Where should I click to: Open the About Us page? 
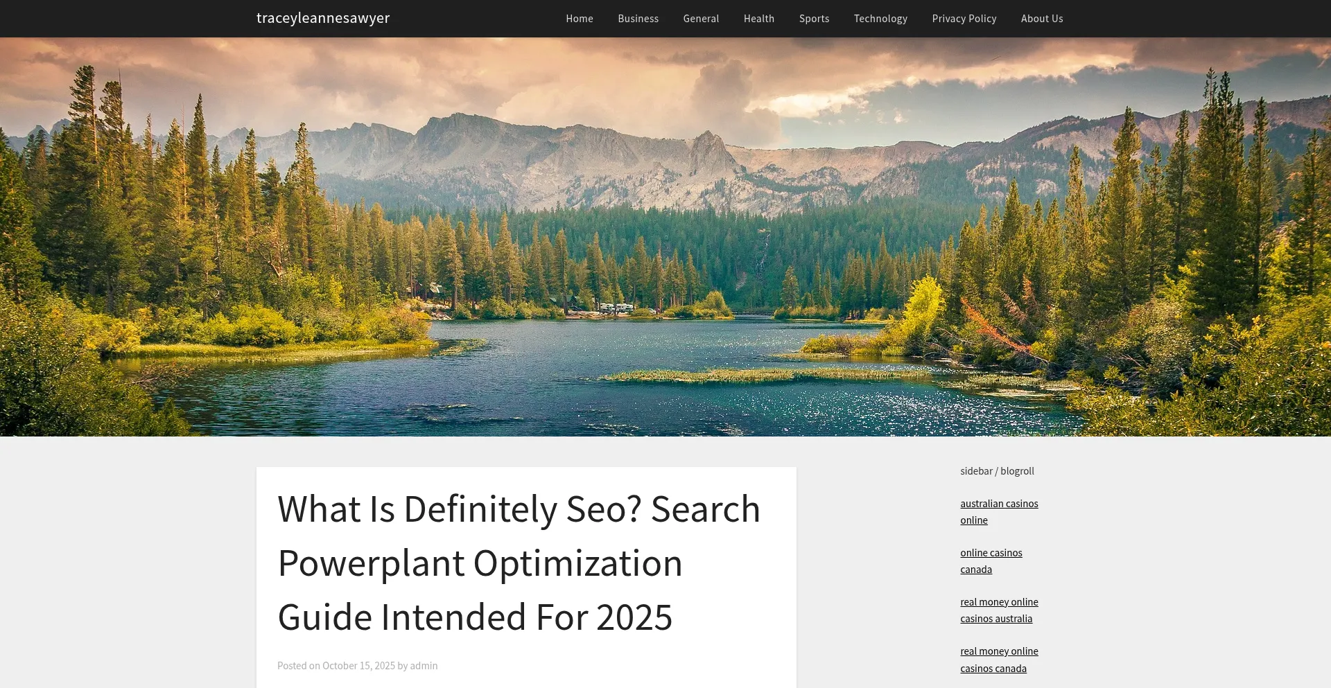coord(1041,19)
